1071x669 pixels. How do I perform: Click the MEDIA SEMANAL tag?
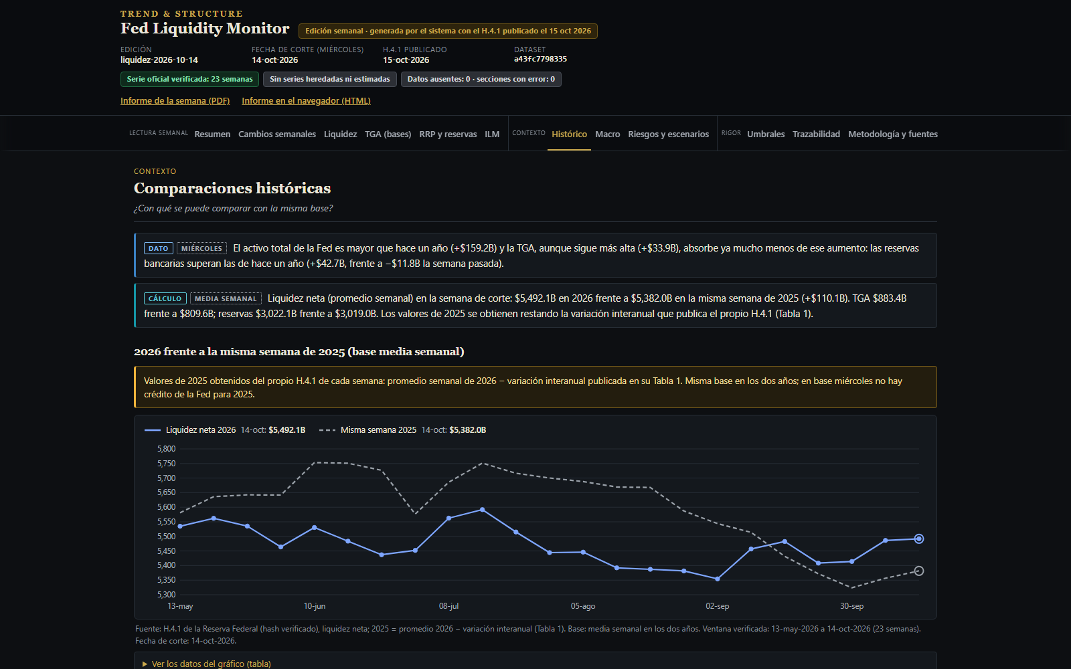226,298
